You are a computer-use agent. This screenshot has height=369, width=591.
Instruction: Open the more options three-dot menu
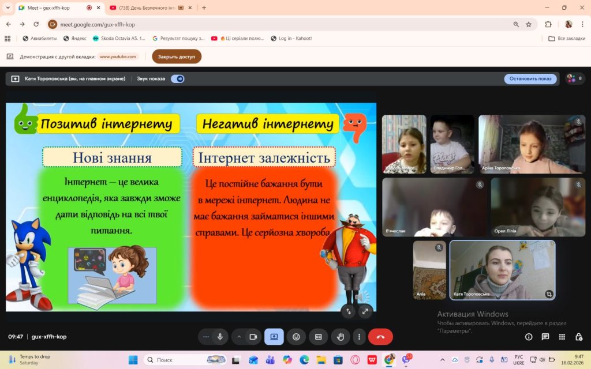pyautogui.click(x=360, y=337)
